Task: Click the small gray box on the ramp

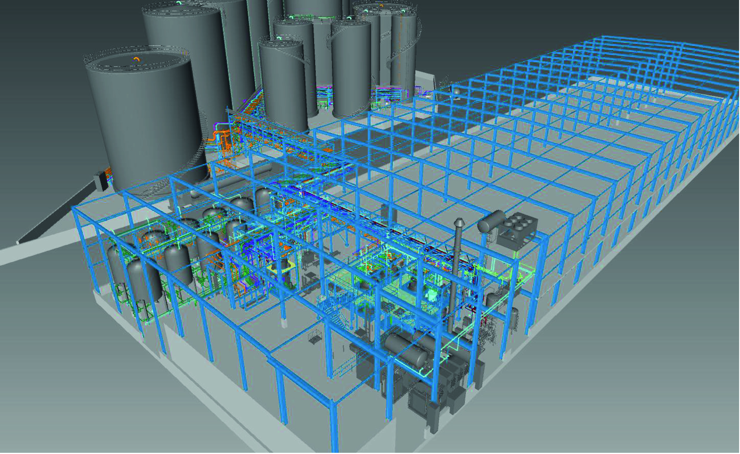Action: (101, 181)
